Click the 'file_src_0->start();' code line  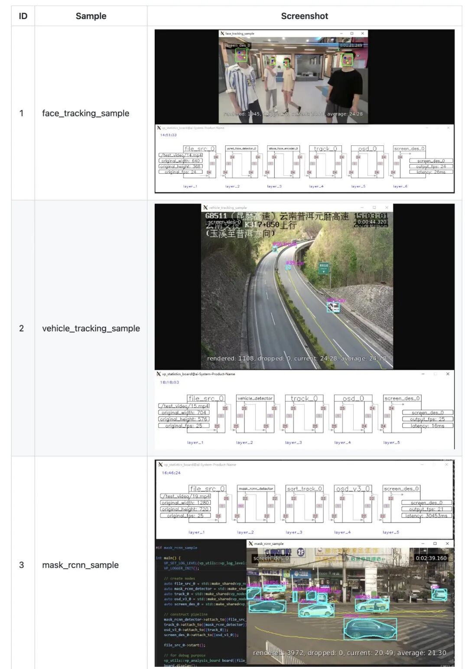[185, 645]
